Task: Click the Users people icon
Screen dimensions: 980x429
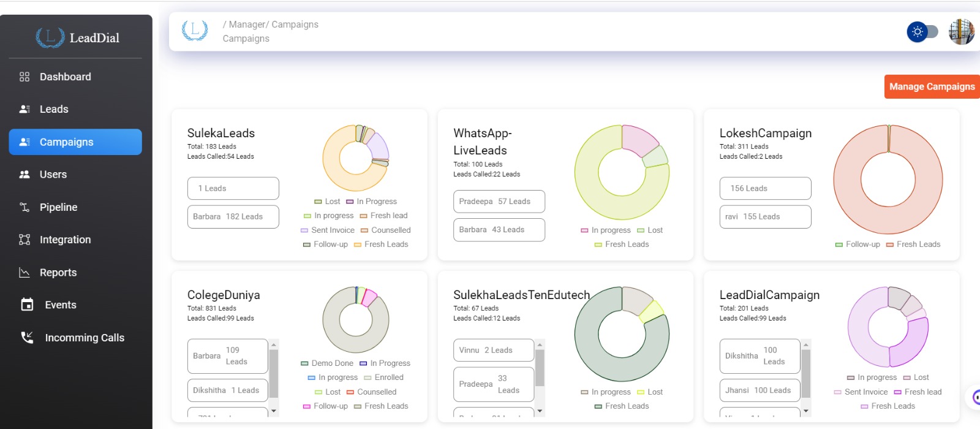Action: coord(24,174)
